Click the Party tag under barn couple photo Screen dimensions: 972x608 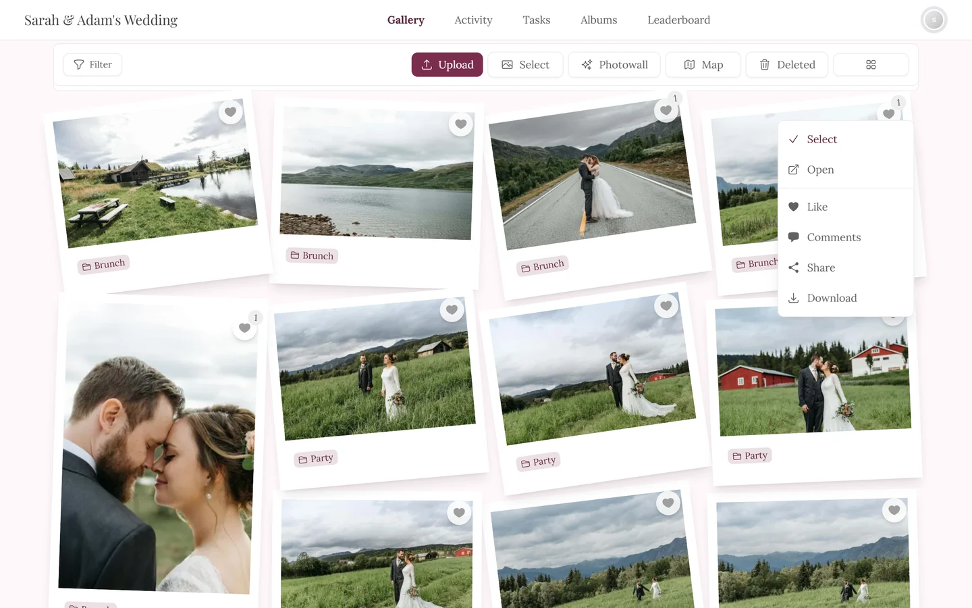tap(316, 459)
